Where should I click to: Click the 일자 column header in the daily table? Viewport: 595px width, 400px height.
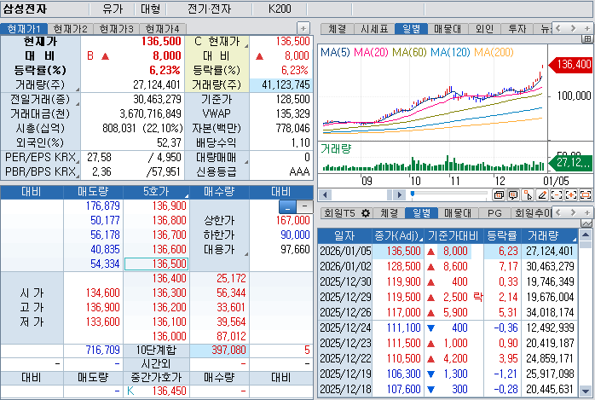(x=344, y=236)
